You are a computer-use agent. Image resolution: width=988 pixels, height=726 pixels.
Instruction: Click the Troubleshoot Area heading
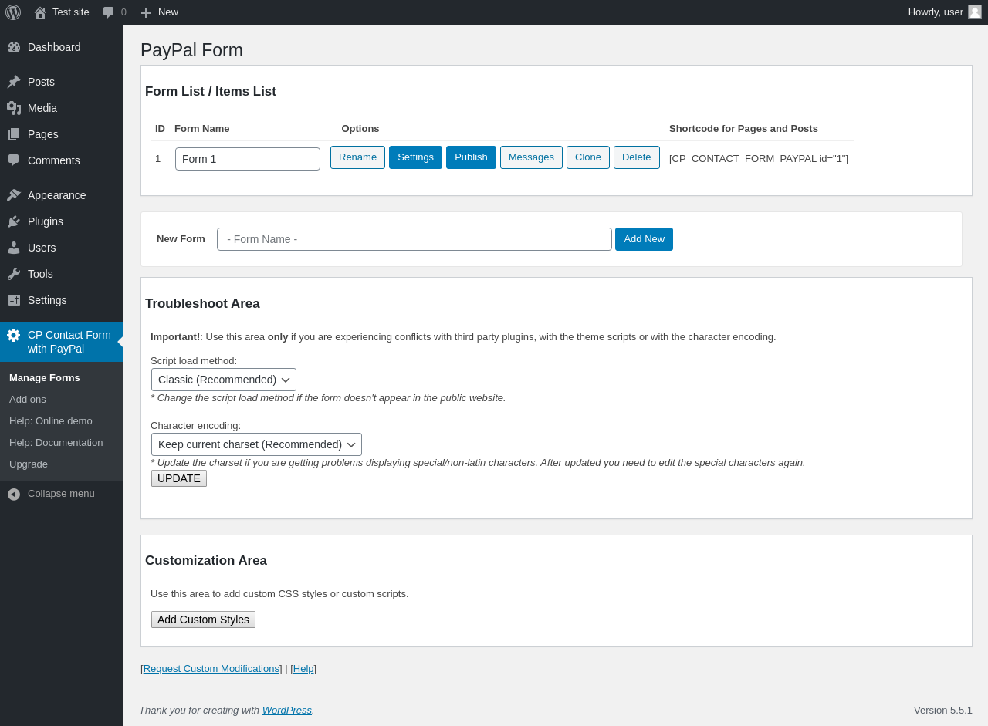(202, 304)
